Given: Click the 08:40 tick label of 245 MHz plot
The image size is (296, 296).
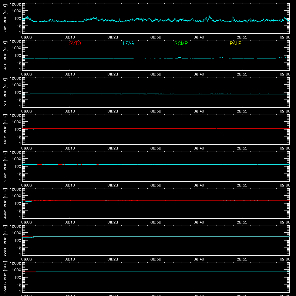Looking at the screenshot, I should [x=199, y=37].
